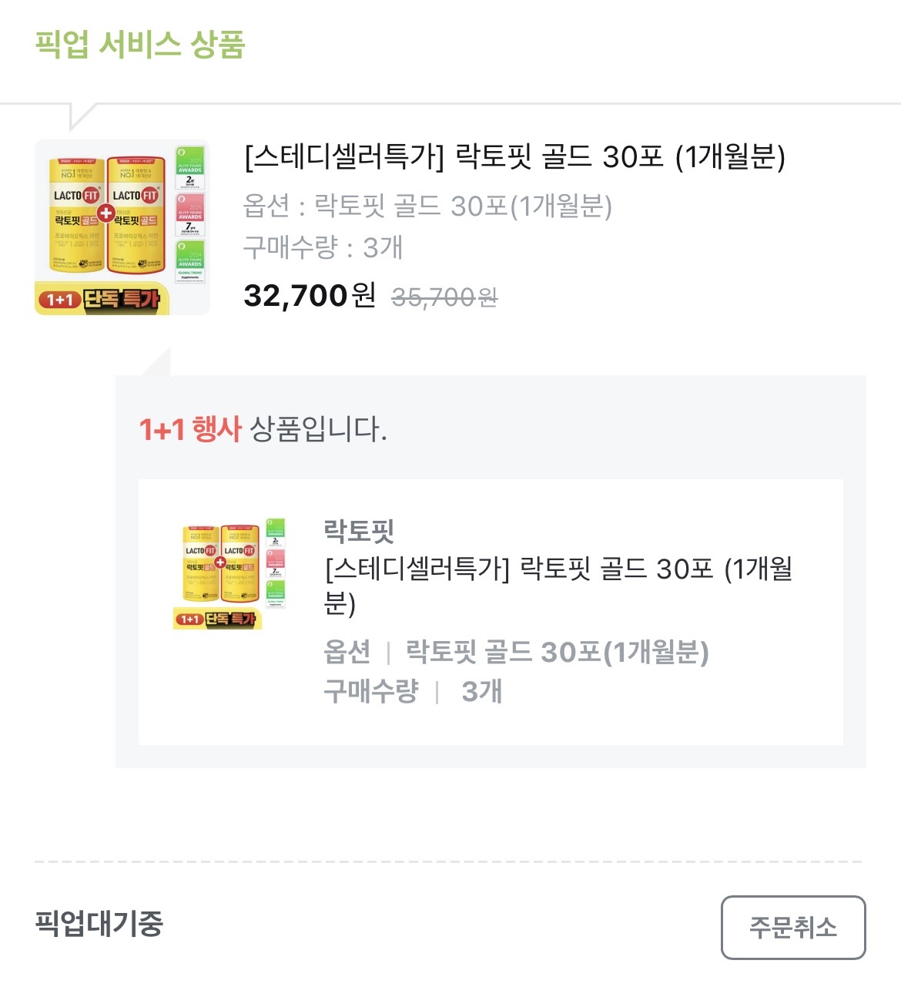Click the 주문취소 button
This screenshot has height=987, width=901.
[x=793, y=927]
